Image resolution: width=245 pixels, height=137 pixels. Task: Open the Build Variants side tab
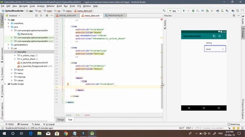tap(2, 55)
